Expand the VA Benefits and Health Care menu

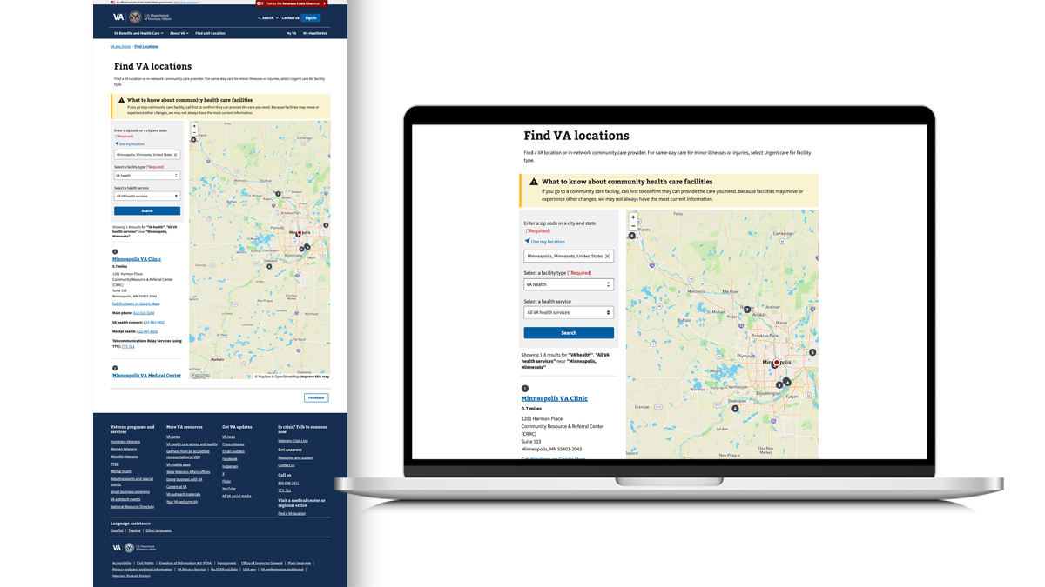pyautogui.click(x=138, y=33)
